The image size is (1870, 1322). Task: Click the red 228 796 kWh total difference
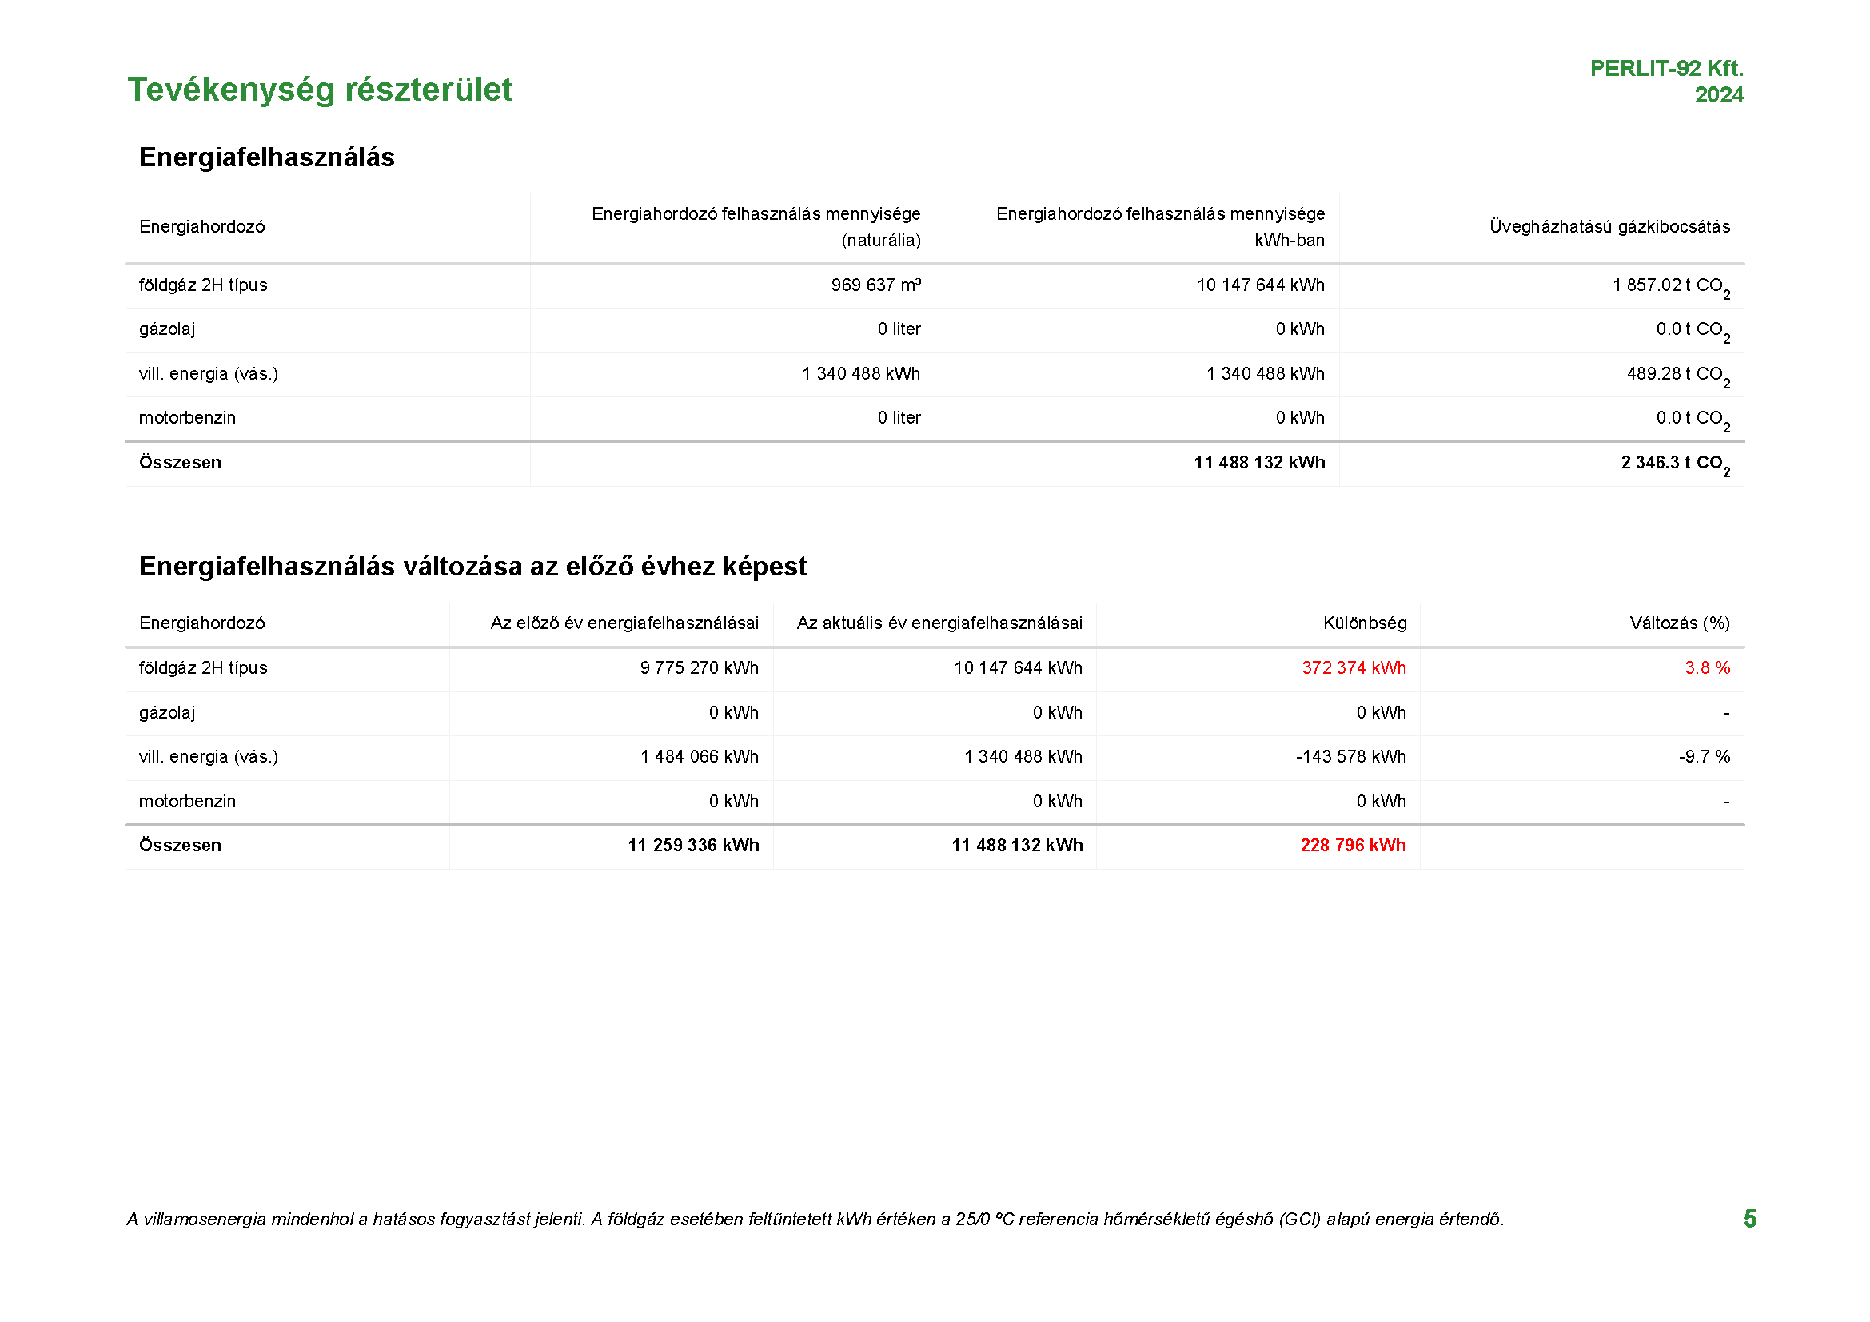(1353, 846)
